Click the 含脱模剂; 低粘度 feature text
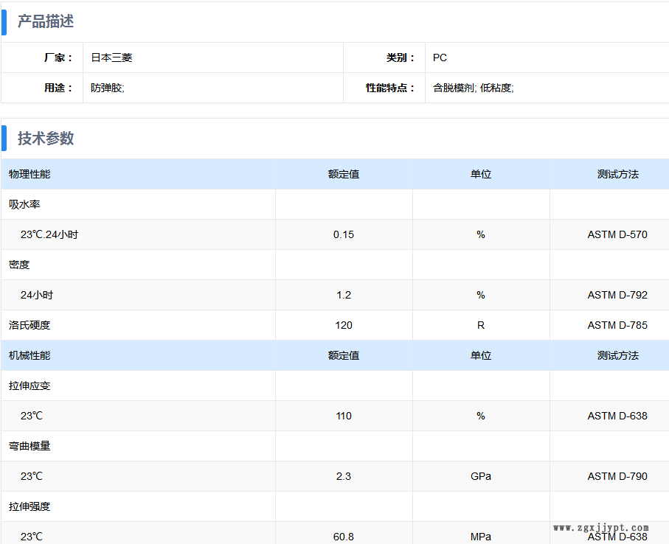669x544 pixels. click(473, 88)
